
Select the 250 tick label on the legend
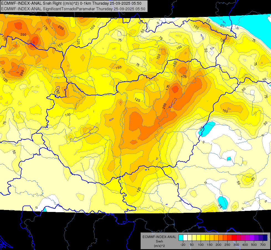coord(227,245)
